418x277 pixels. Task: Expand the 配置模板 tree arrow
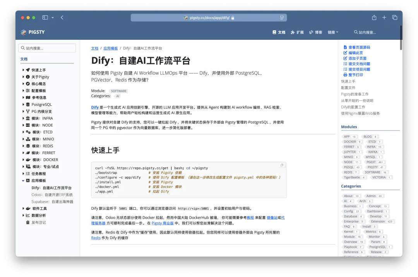click(23, 91)
